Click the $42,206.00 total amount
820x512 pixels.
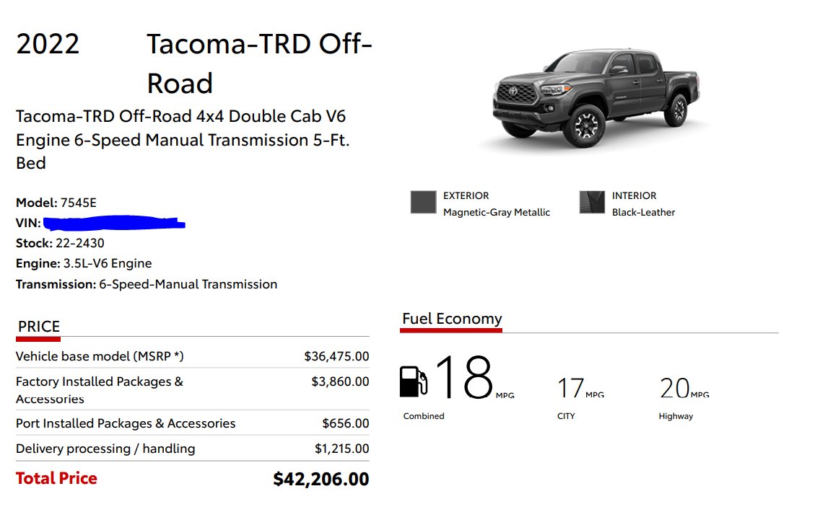[x=321, y=479]
